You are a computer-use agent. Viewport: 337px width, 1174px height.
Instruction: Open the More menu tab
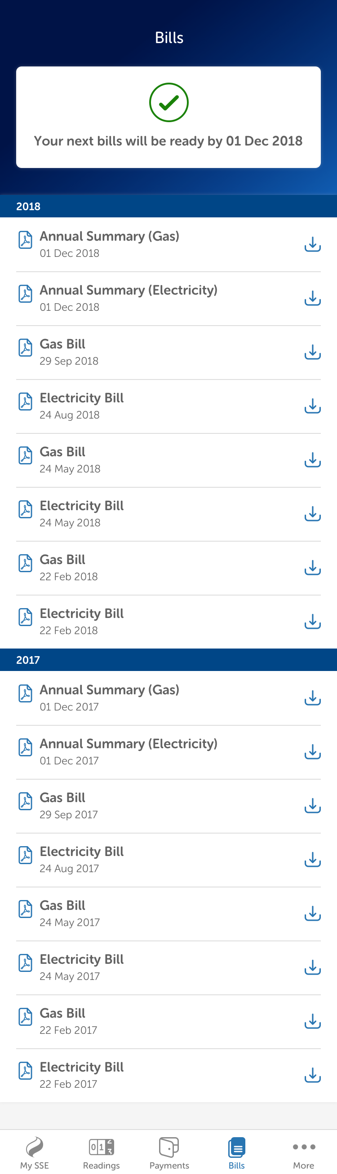pos(304,1152)
